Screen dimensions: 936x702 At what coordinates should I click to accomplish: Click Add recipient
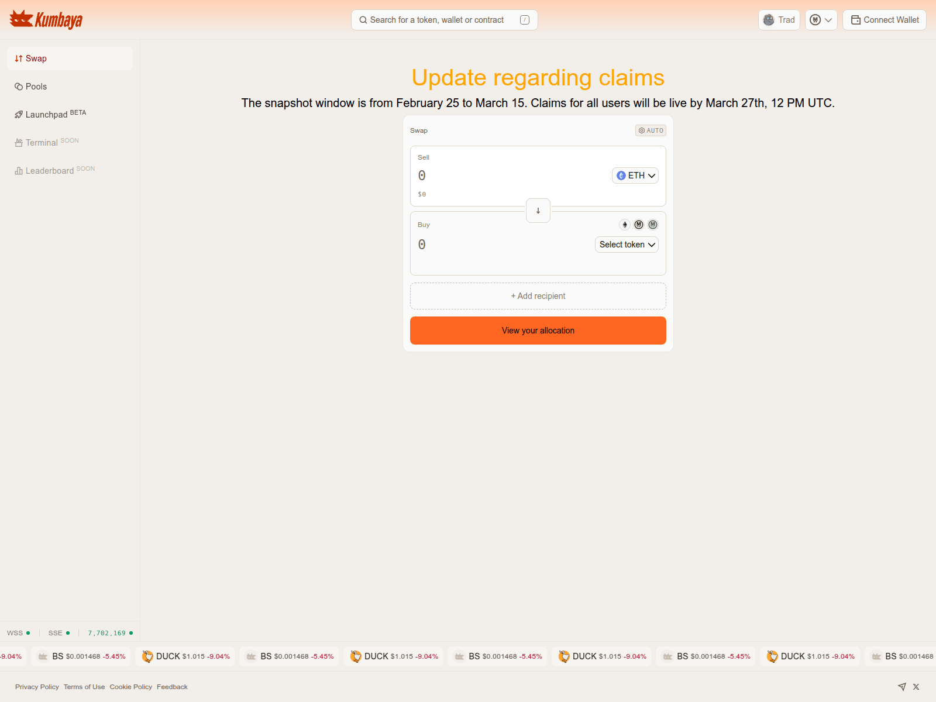538,296
